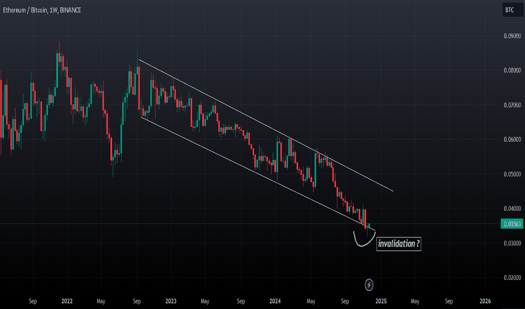525x309 pixels.
Task: Click the Ethereum / Bitcoin symbol title
Action: (x=42, y=10)
